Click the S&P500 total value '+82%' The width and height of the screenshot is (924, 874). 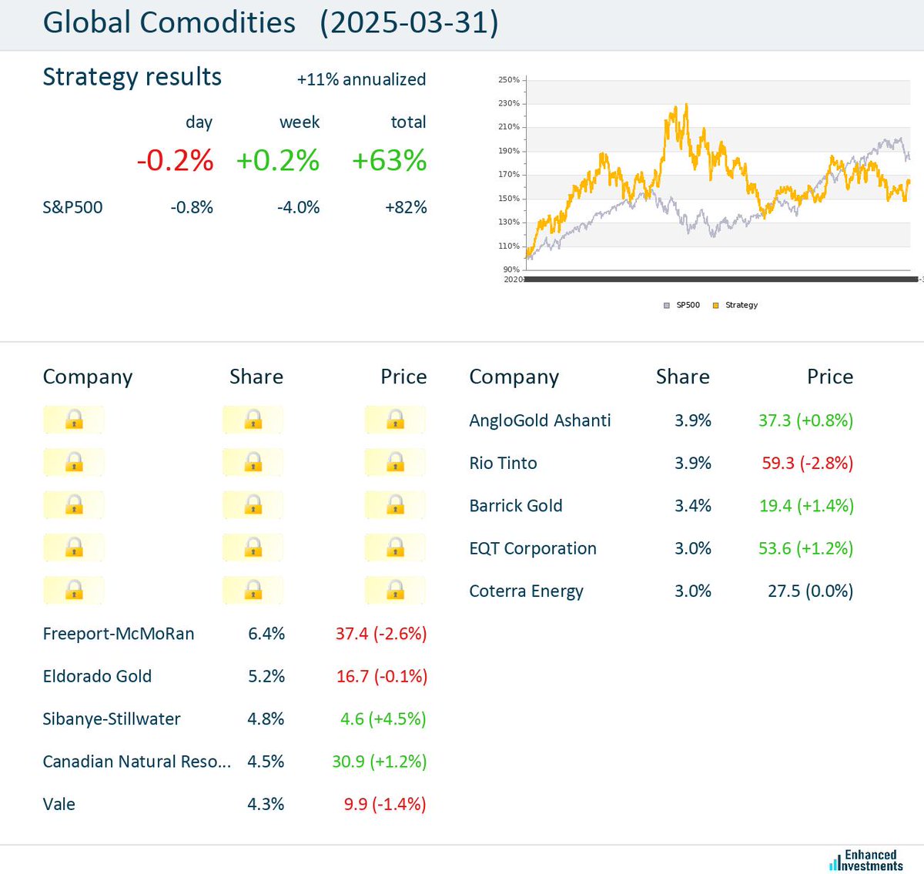(406, 207)
